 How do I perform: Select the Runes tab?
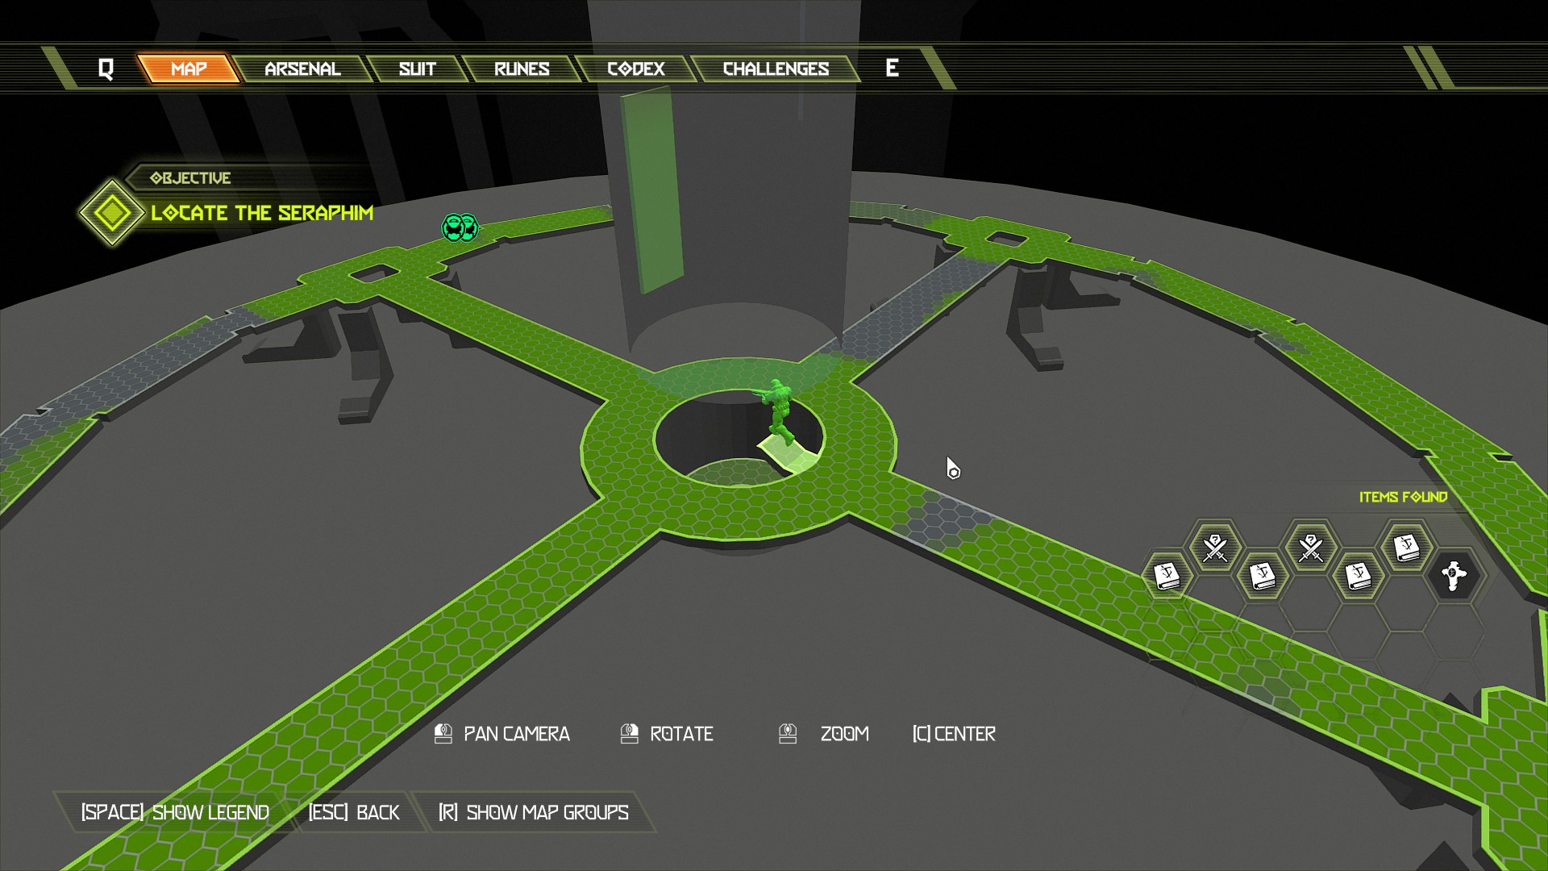tap(521, 69)
